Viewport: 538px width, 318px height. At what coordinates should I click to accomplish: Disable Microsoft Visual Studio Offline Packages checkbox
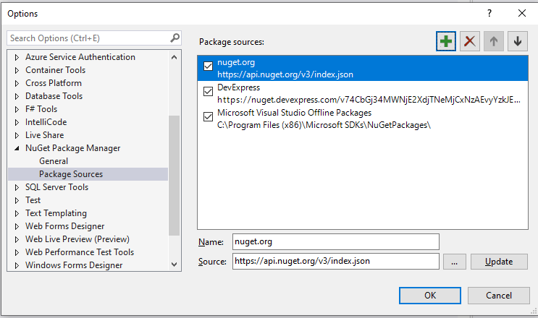(x=209, y=117)
